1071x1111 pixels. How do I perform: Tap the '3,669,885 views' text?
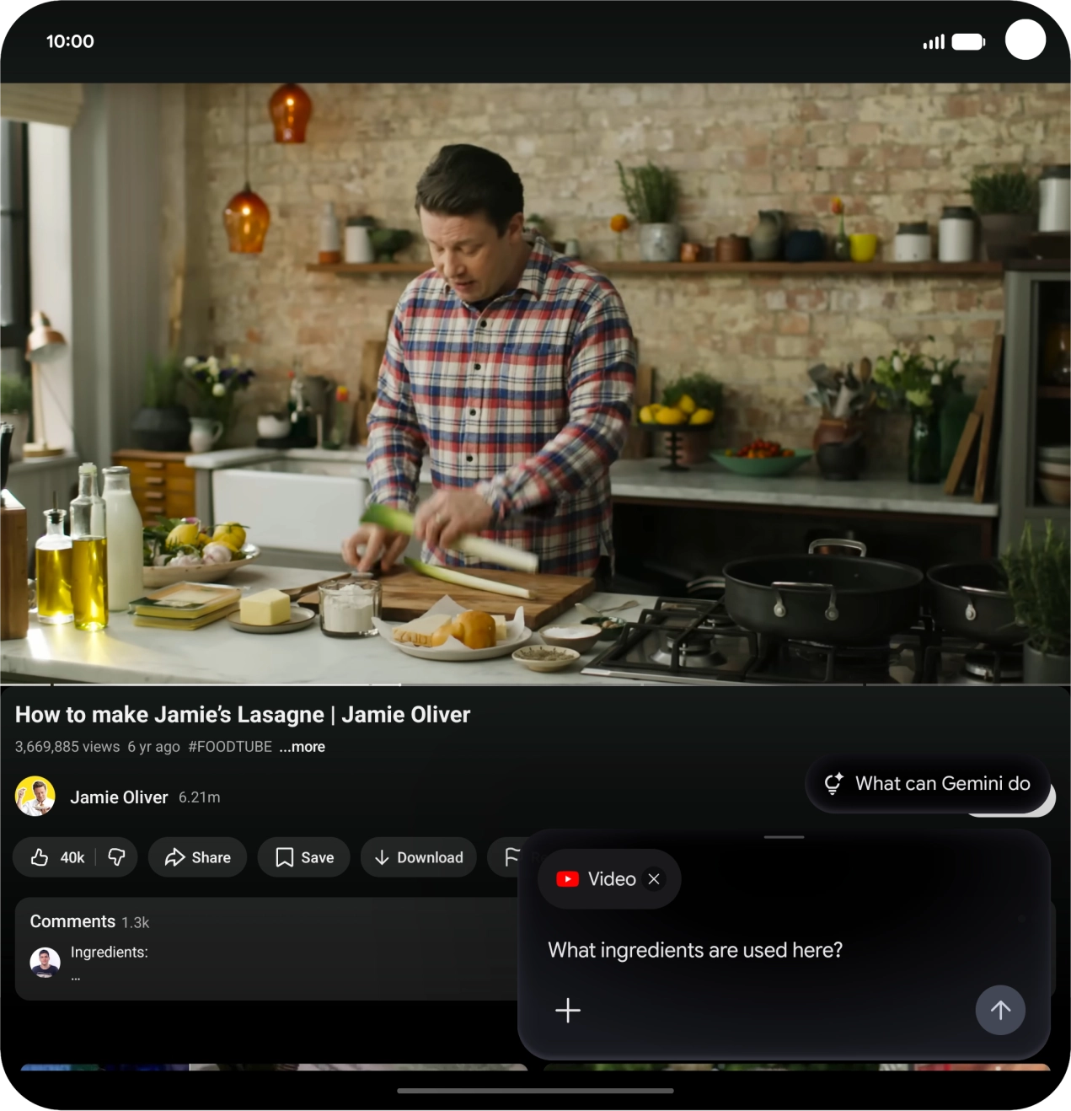67,747
